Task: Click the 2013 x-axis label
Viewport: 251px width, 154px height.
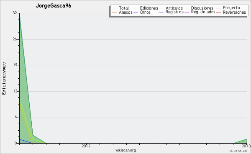Action: [x=246, y=146]
